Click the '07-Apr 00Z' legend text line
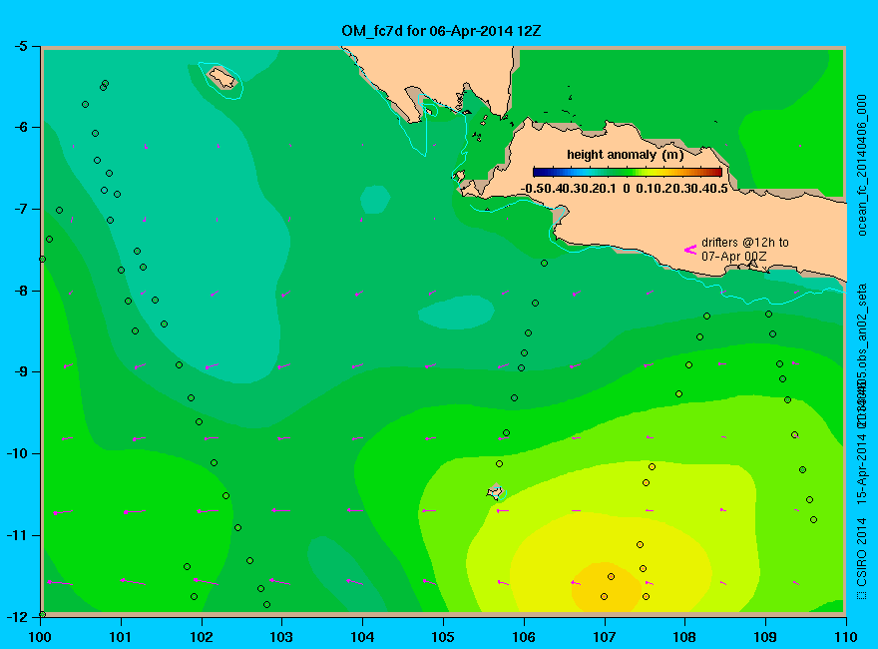Viewport: 878px width, 649px height. point(733,257)
